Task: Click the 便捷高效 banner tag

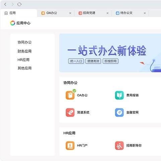Action: coord(93,61)
